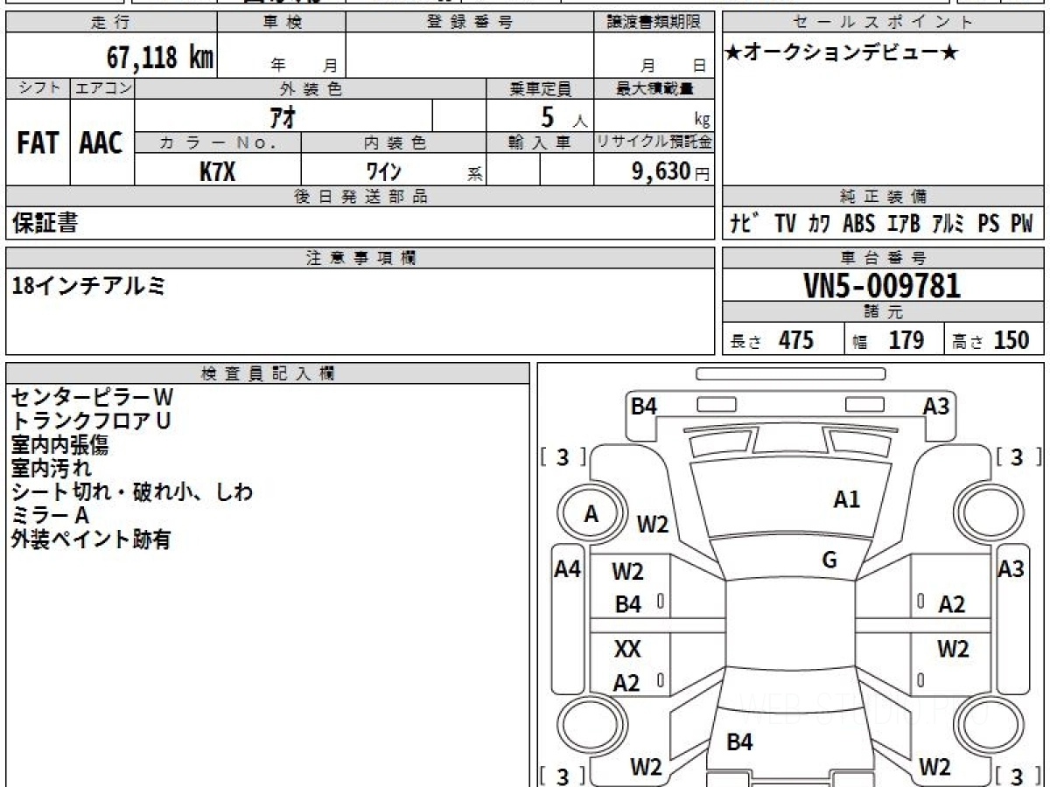
Task: Select the リサイクル預託金 header
Action: (x=654, y=143)
